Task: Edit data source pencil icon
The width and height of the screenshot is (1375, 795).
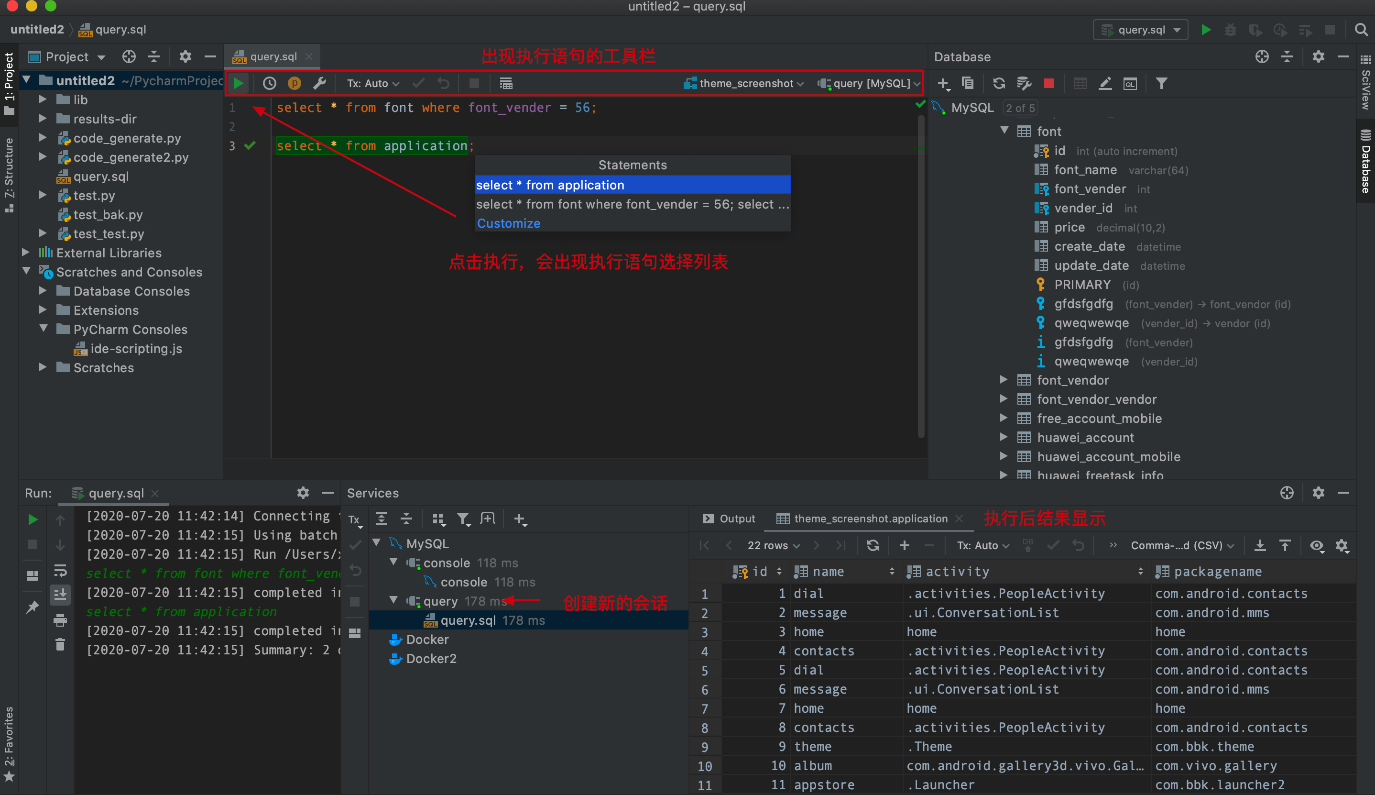Action: [x=1105, y=84]
